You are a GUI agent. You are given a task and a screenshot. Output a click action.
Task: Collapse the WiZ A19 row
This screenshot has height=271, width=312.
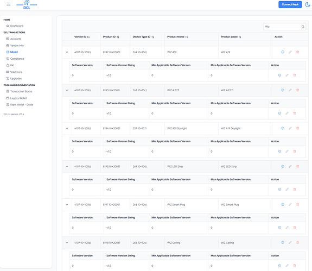(67, 52)
